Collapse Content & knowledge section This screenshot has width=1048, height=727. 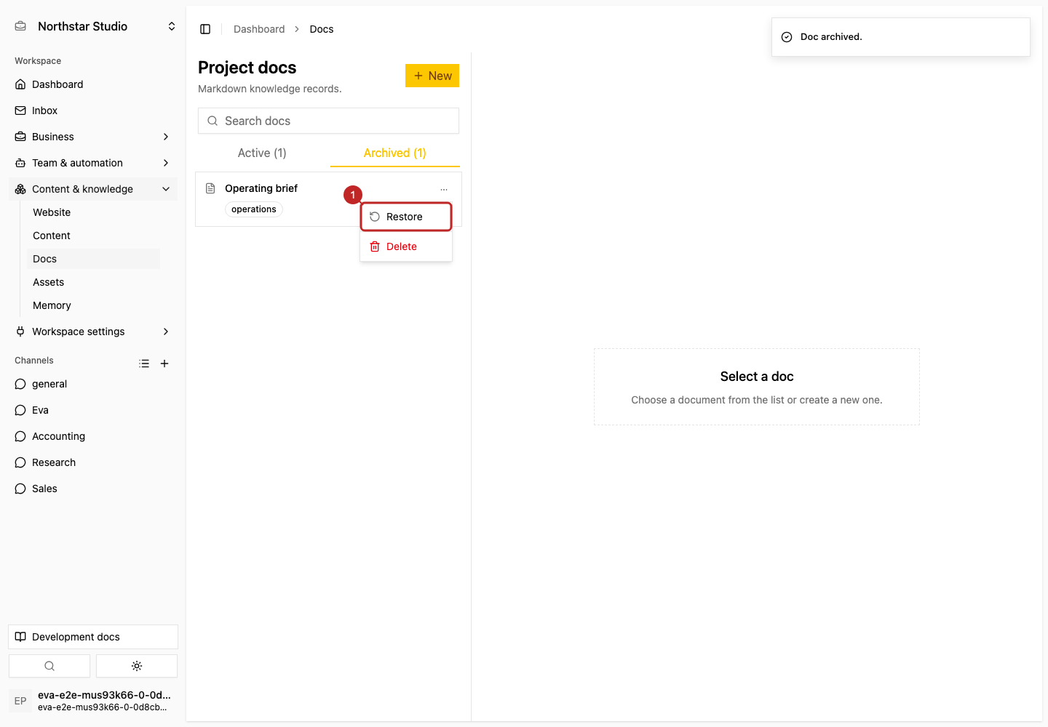(93, 189)
